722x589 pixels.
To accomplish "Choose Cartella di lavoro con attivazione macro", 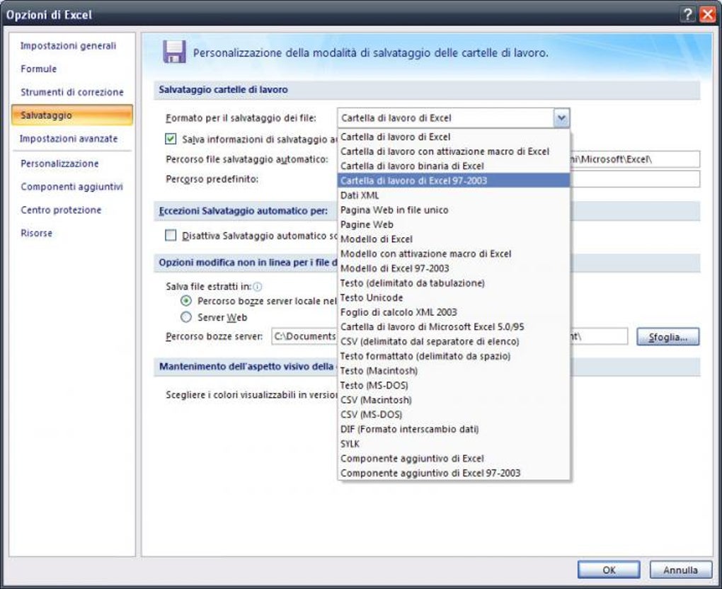I will tap(454, 151).
